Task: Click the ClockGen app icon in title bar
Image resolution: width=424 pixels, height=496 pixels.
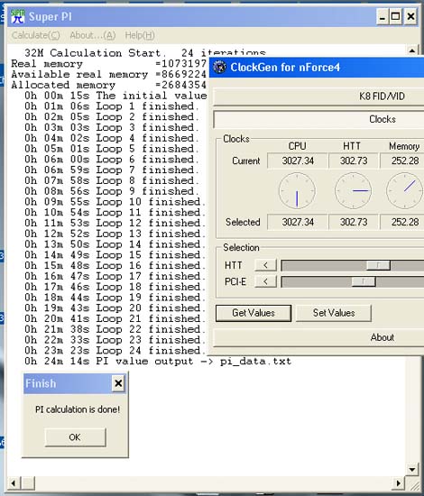Action: 219,67
